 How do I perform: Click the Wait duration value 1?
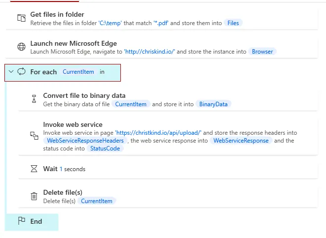(61, 169)
